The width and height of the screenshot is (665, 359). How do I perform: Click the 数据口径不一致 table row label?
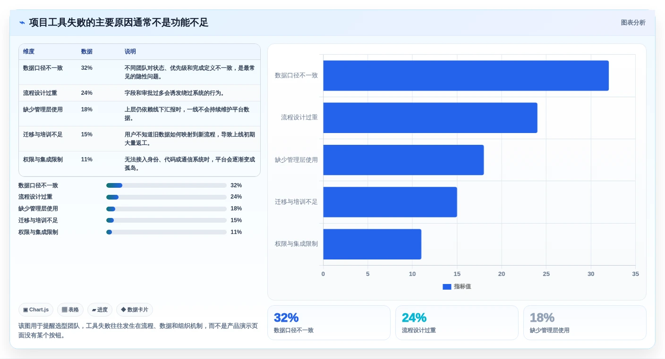click(43, 68)
